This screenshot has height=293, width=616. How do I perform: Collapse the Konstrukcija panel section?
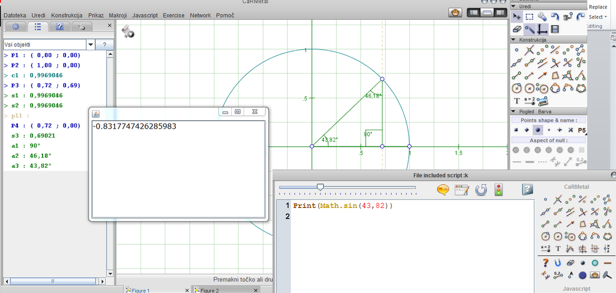pos(514,40)
